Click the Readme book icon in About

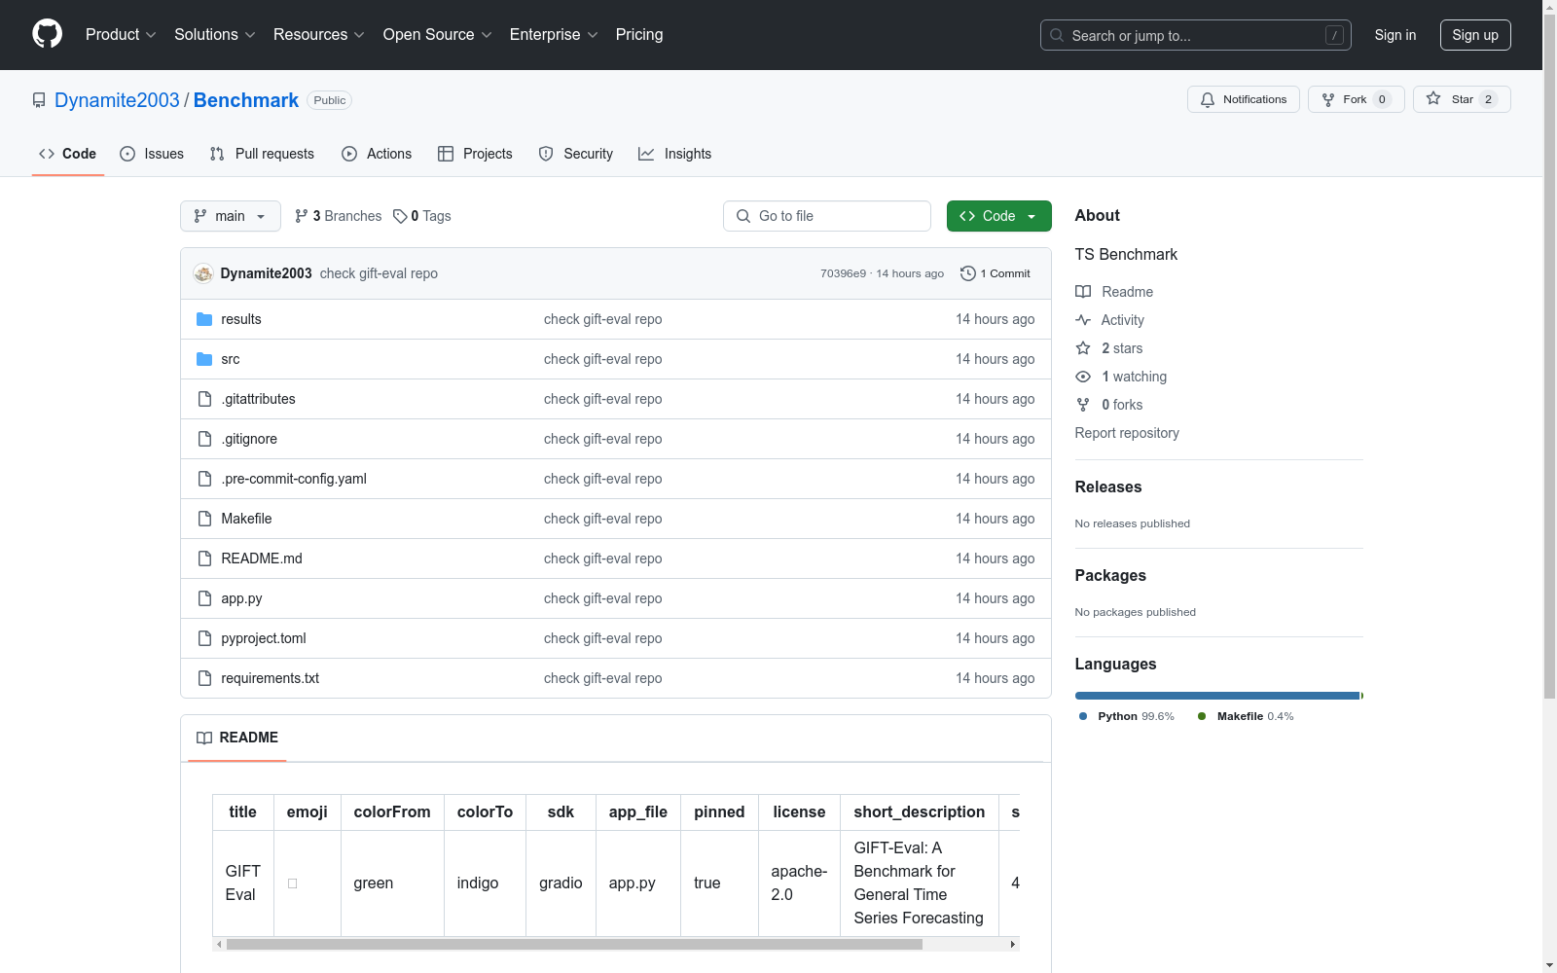click(x=1083, y=292)
